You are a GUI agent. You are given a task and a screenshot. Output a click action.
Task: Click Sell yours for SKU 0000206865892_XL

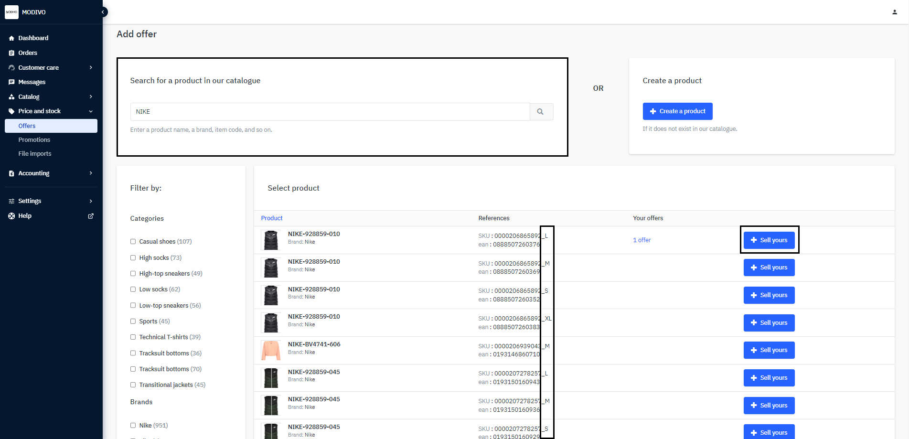click(x=769, y=323)
